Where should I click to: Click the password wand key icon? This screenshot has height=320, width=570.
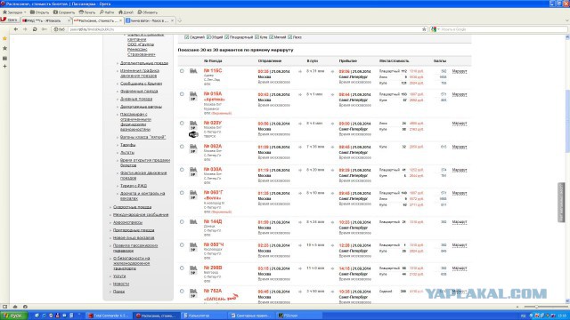click(x=44, y=29)
